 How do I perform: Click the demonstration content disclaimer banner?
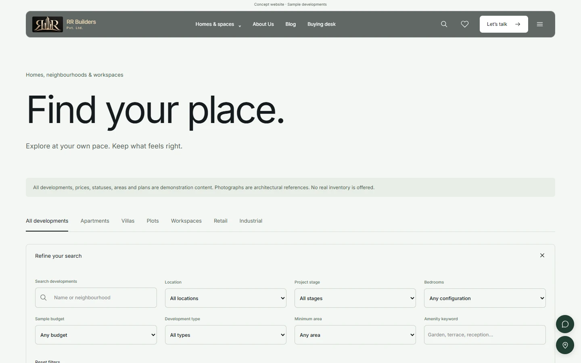290,188
